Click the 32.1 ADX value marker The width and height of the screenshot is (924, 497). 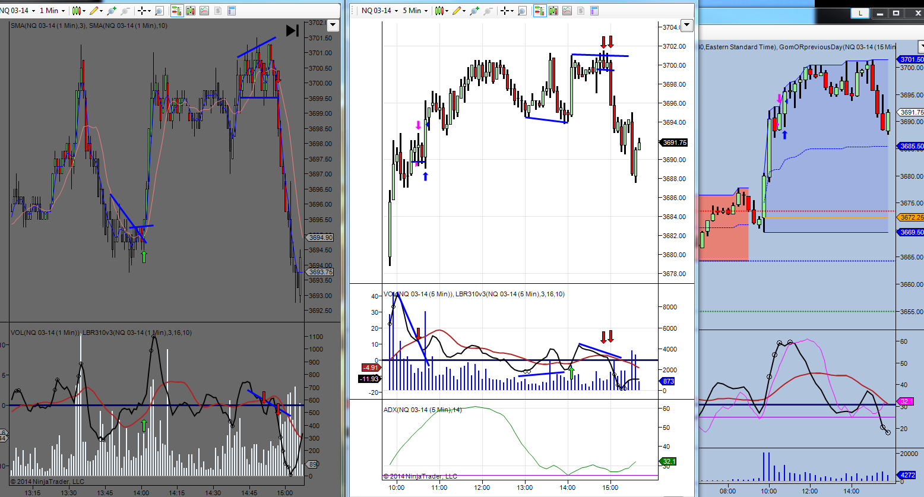(x=668, y=461)
